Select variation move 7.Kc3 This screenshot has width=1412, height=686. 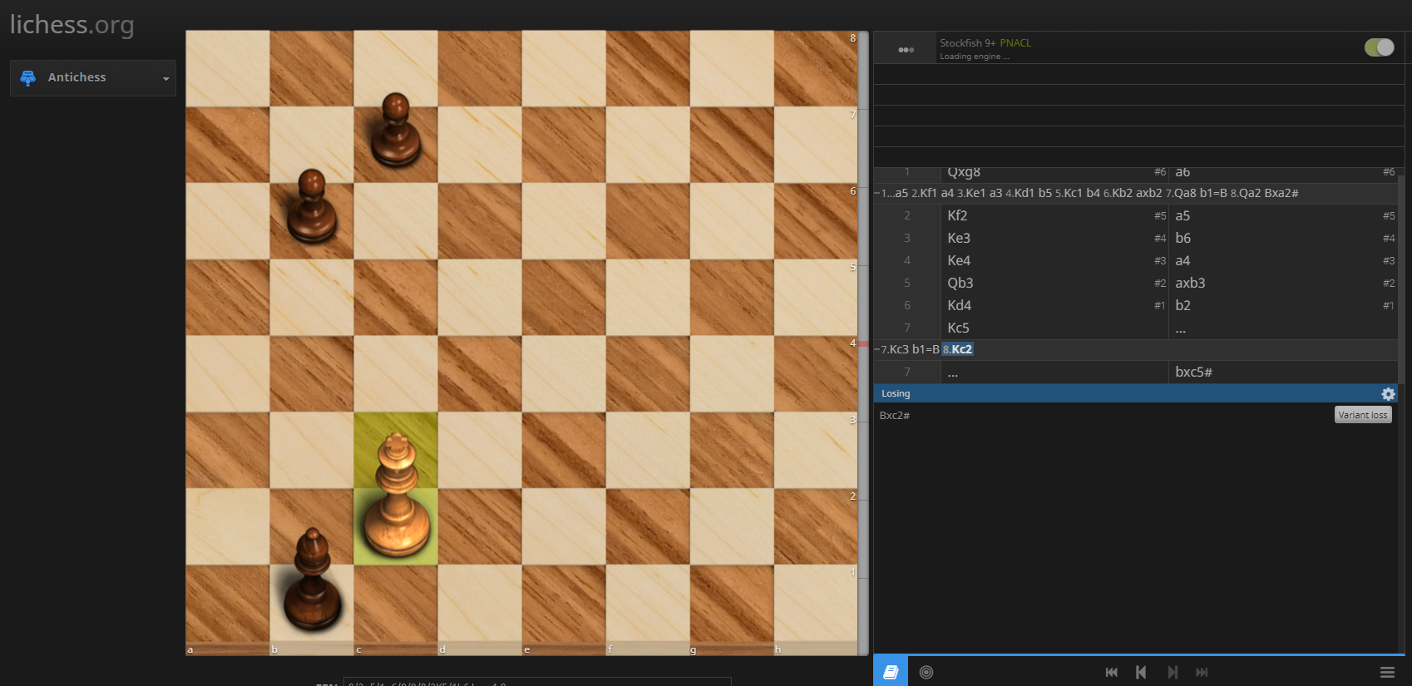coord(895,349)
